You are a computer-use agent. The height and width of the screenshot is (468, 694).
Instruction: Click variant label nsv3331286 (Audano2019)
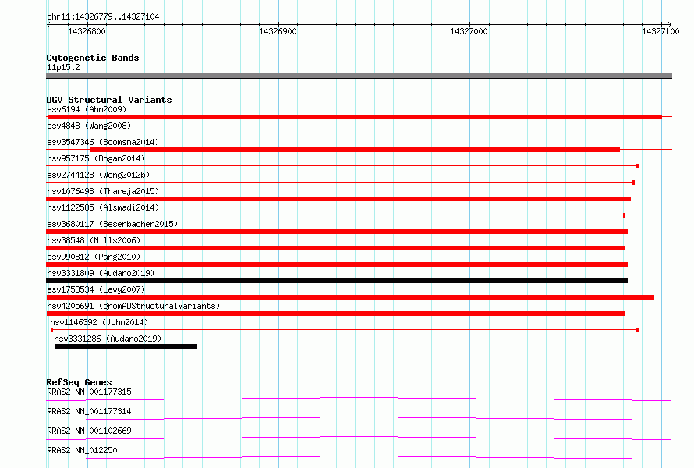click(108, 339)
